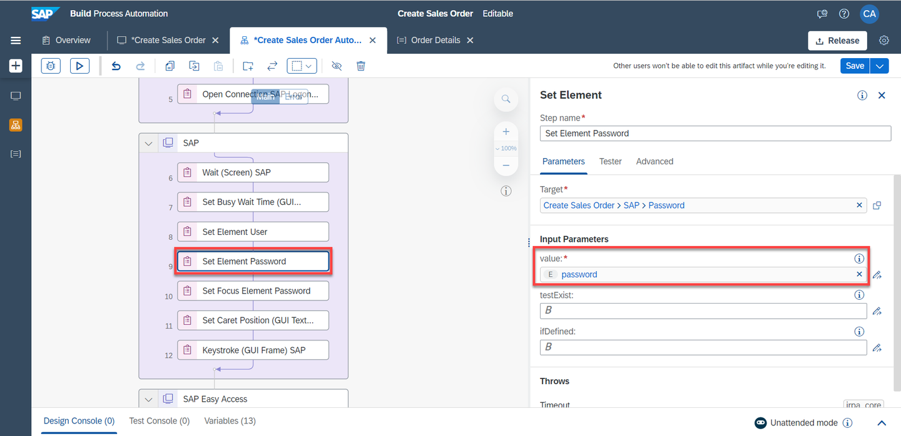Open the feedback chat icon in header

click(x=823, y=14)
